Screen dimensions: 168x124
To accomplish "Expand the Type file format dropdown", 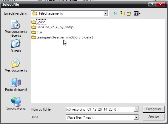I will click(136, 117).
